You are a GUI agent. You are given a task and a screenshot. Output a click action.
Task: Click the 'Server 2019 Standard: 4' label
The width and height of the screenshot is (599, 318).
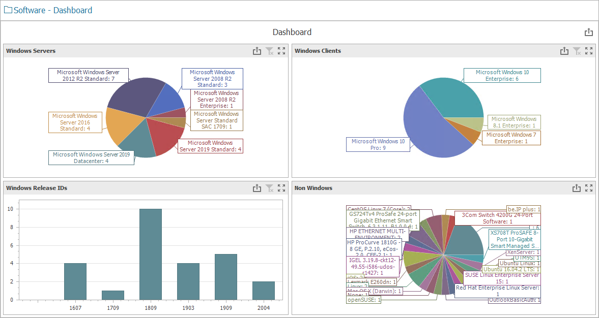click(211, 146)
